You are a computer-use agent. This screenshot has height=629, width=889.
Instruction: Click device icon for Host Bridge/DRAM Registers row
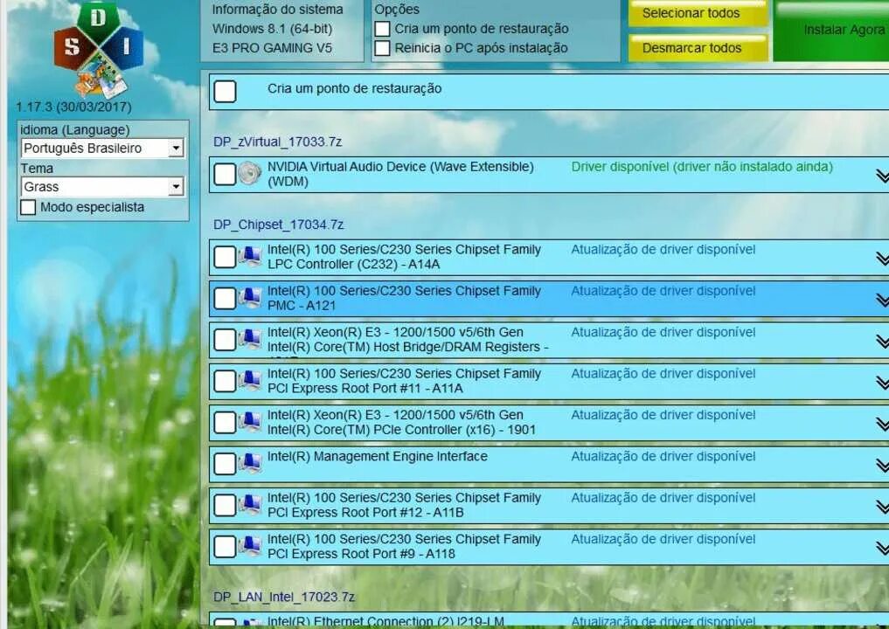pos(249,339)
